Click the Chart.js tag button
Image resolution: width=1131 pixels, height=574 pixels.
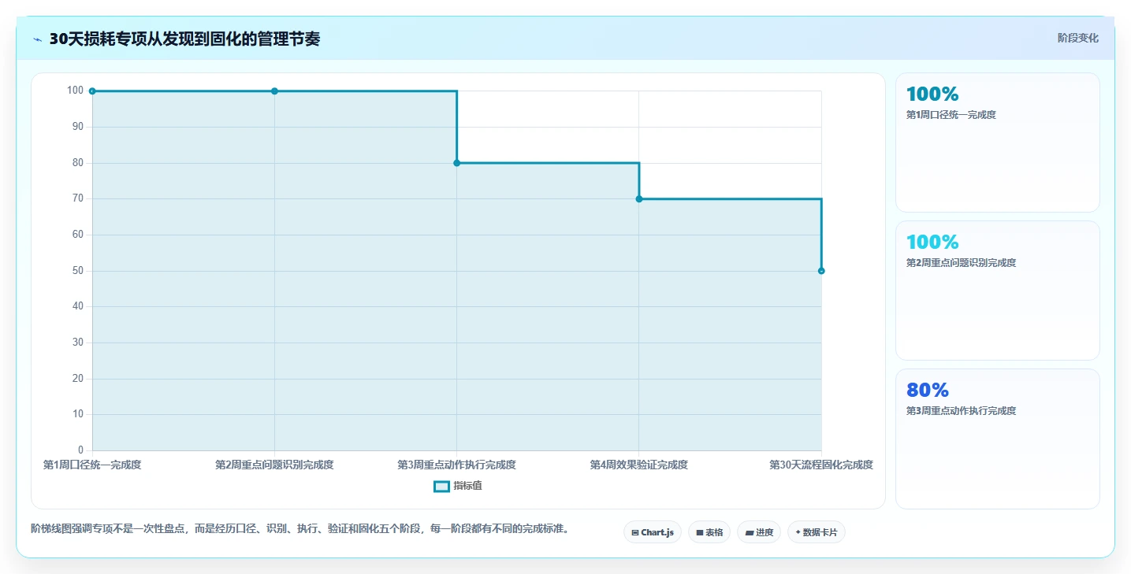click(x=653, y=532)
